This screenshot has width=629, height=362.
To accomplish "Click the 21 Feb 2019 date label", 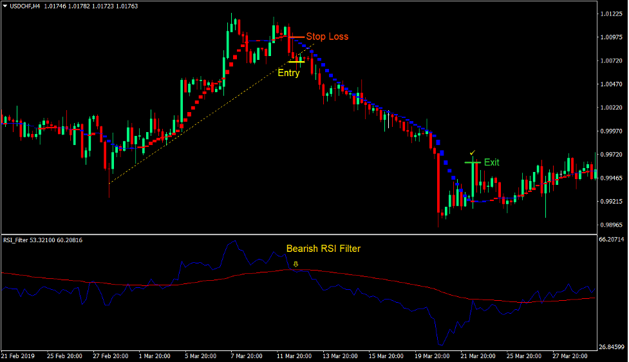I will (18, 356).
